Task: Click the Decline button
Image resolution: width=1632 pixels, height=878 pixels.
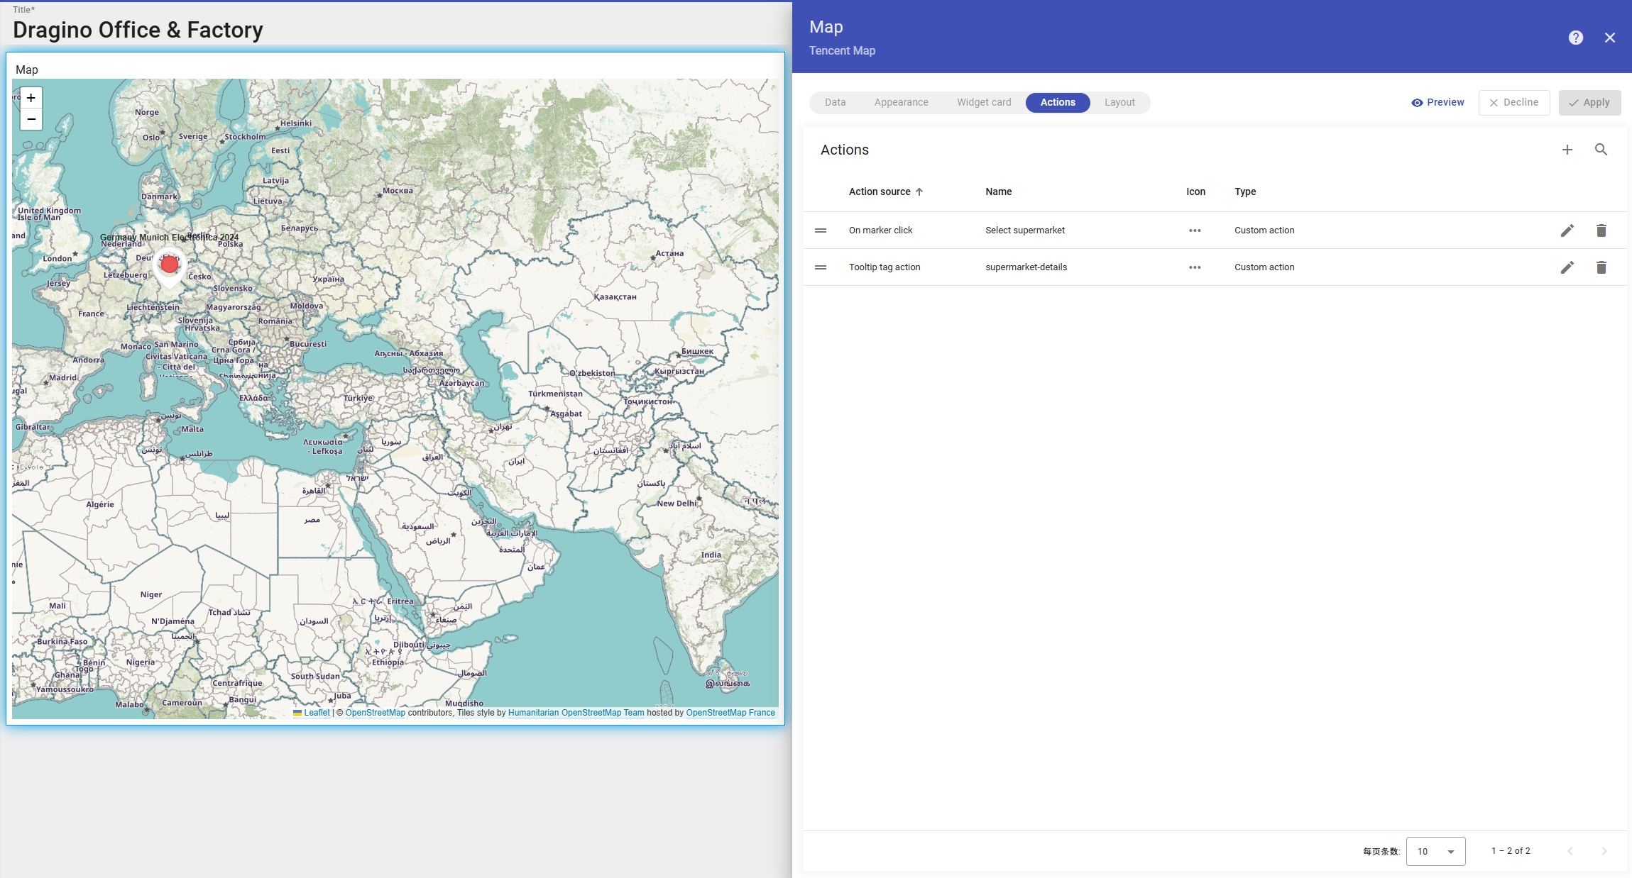Action: [x=1513, y=102]
